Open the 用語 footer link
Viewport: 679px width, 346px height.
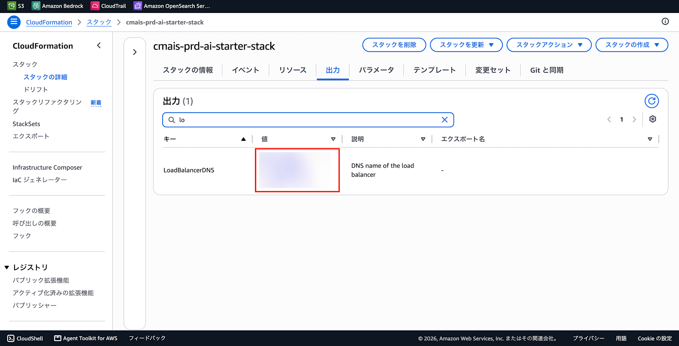coord(621,338)
